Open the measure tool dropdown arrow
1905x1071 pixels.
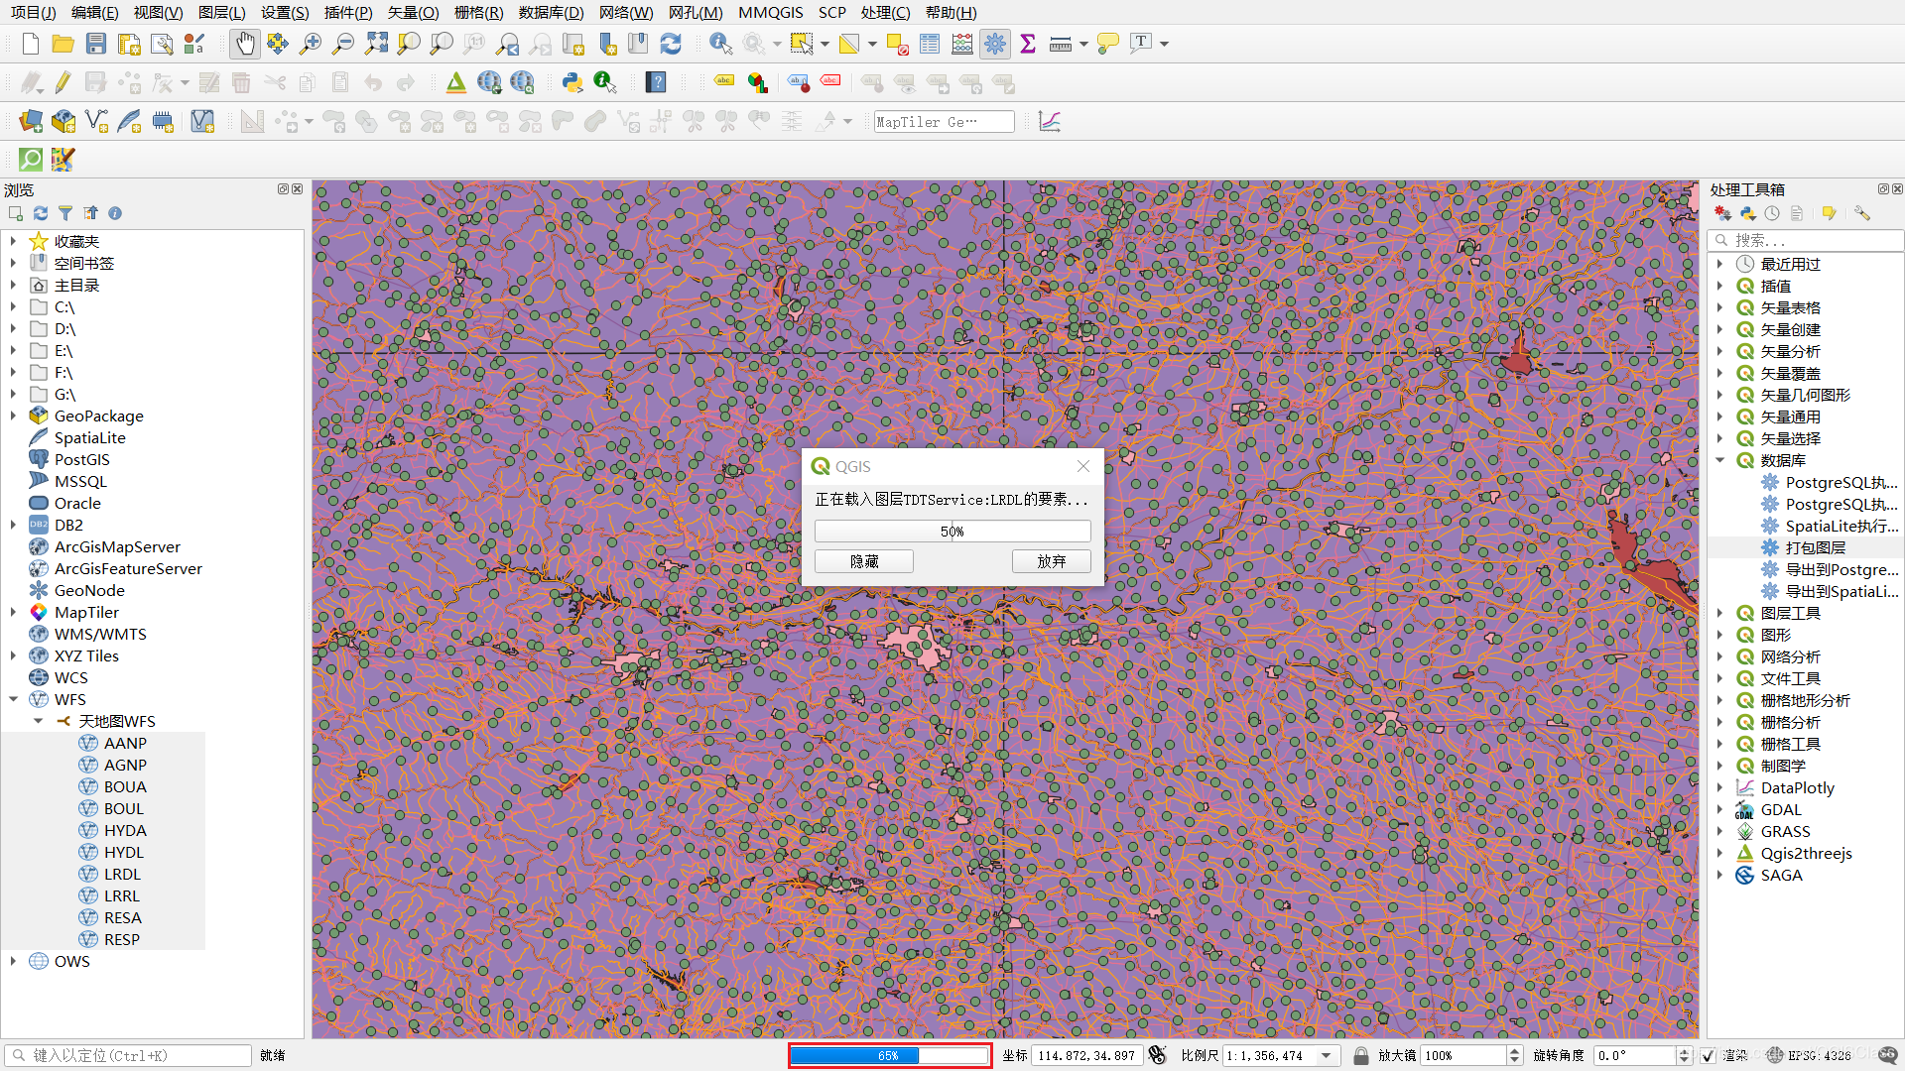[x=1083, y=44]
